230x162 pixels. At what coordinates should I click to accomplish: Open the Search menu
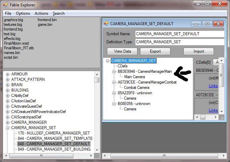pos(59,13)
